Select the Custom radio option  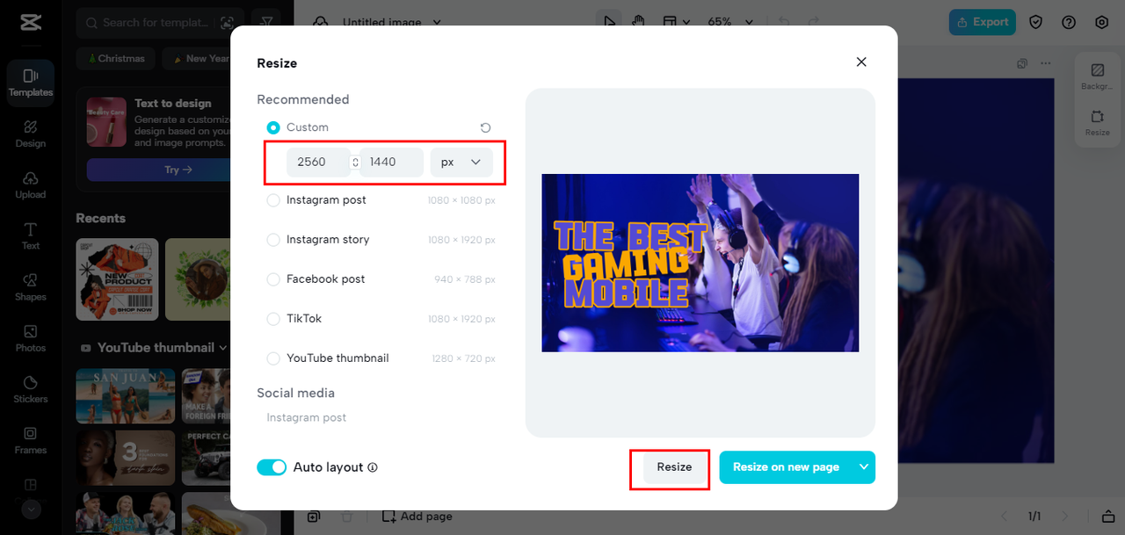[273, 127]
